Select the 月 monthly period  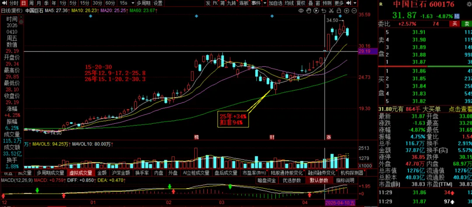[x=38, y=3]
